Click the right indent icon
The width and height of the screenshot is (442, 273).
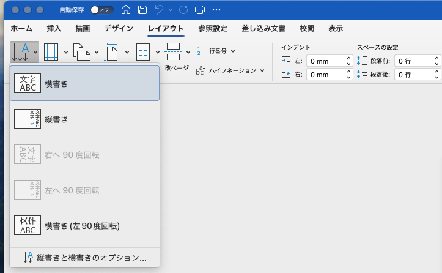286,74
